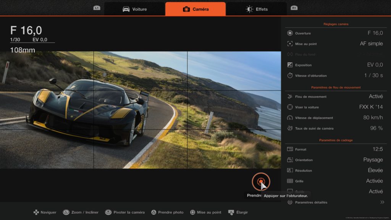The image size is (391, 220).
Task: Change the Viser la voiture FXX K '14 value
Action: click(371, 107)
